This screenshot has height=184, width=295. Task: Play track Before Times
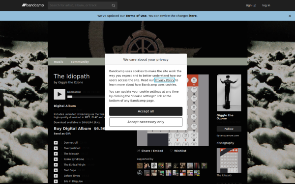coord(56,176)
